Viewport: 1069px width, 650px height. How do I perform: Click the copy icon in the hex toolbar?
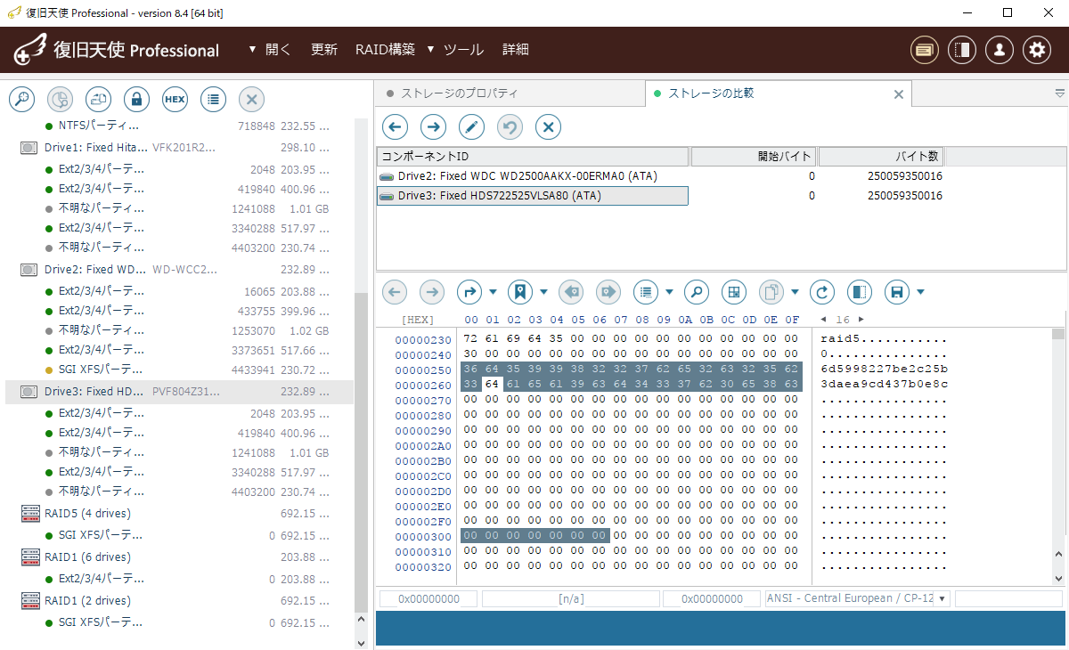point(771,291)
